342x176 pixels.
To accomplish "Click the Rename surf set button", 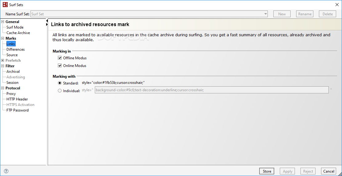I will pos(305,14).
